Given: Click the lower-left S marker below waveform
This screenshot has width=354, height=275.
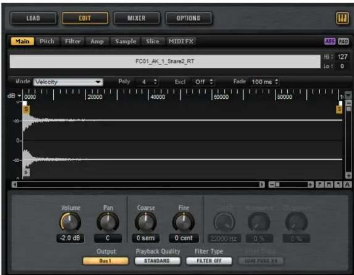Looking at the screenshot, I should pos(26,172).
